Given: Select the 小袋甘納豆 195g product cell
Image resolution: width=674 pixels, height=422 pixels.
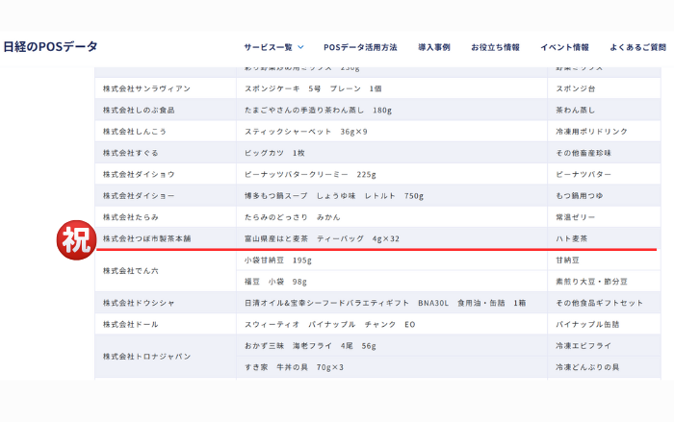Looking at the screenshot, I should coord(392,261).
